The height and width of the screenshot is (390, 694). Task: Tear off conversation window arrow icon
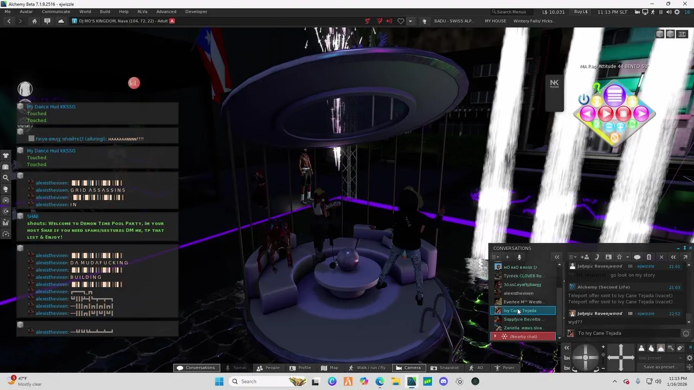(685, 257)
